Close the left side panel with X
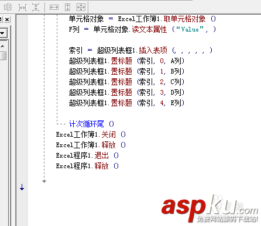This screenshot has width=261, height=226. click(x=7, y=19)
